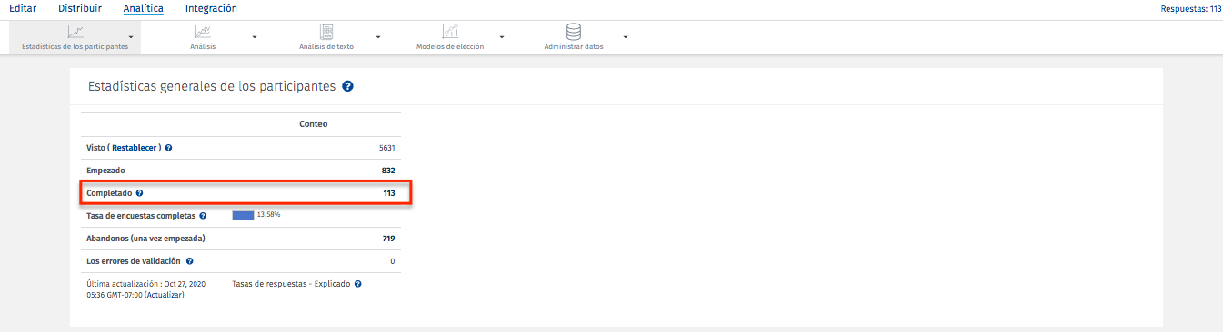Open the Distribuir tab

(x=80, y=8)
